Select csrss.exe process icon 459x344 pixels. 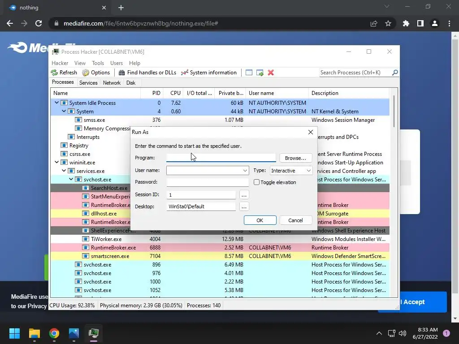coord(64,154)
